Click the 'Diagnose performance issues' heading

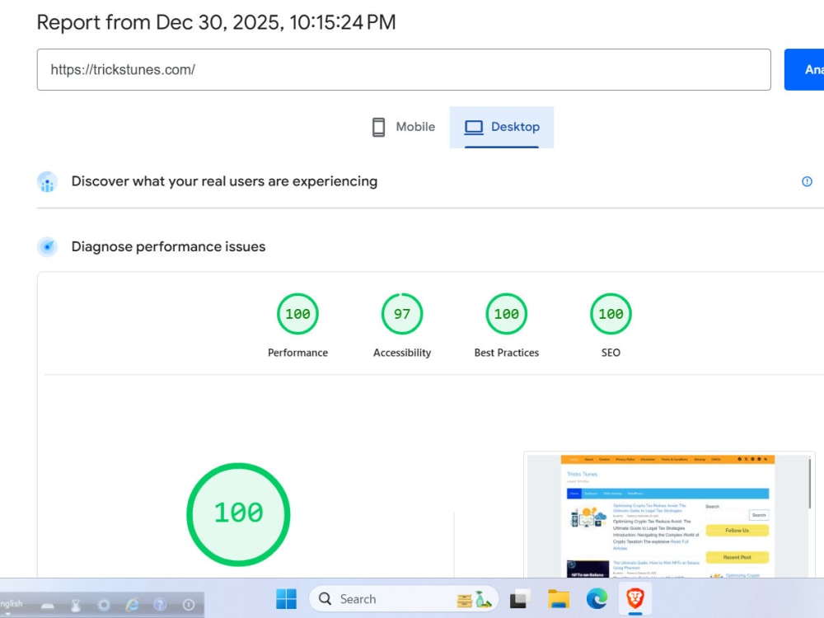pyautogui.click(x=168, y=246)
